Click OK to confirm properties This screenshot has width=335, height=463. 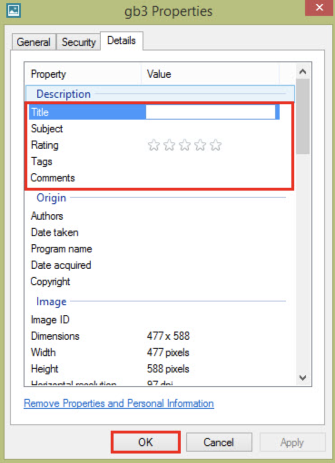[x=146, y=442]
